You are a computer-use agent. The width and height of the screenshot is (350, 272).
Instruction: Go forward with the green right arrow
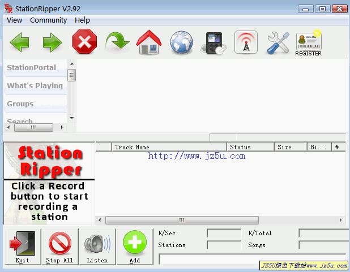(52, 42)
